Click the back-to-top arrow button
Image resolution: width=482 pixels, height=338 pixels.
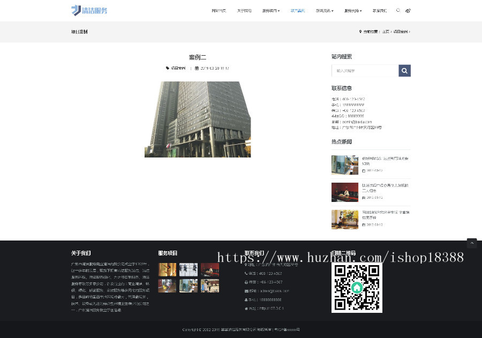(472, 243)
